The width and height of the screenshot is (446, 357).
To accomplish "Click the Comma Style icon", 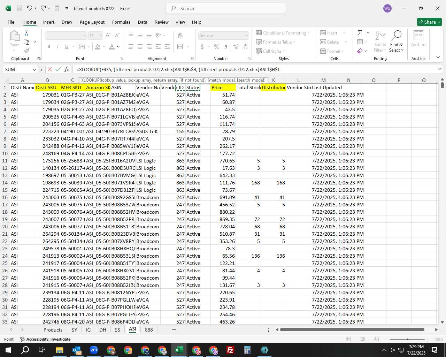I will (226, 46).
